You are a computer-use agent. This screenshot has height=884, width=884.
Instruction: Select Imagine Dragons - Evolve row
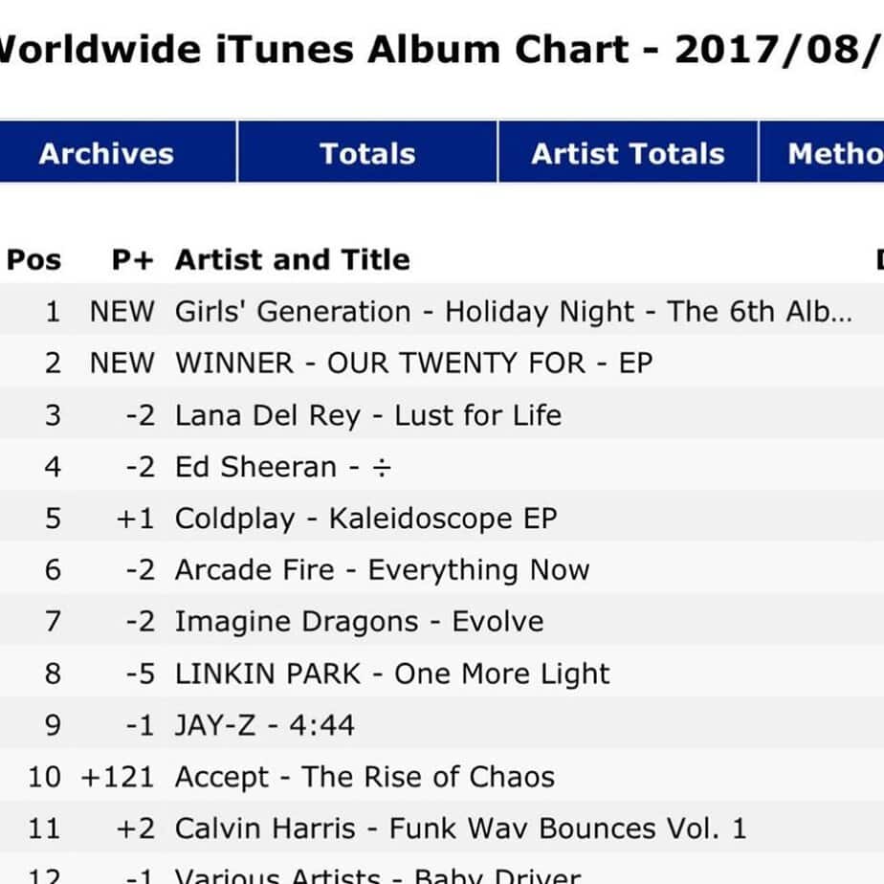pyautogui.click(x=359, y=622)
